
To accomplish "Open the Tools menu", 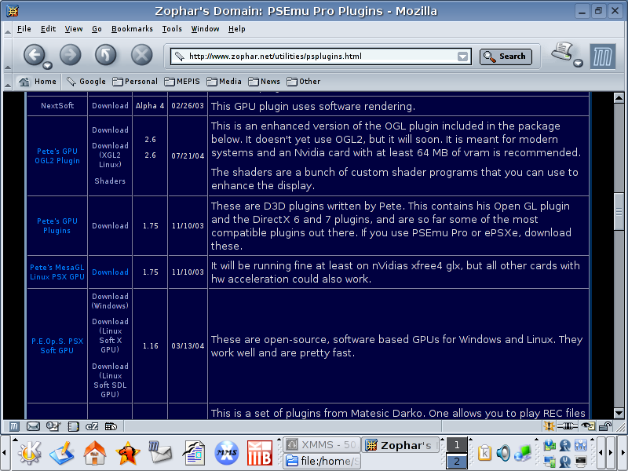I will pos(172,29).
